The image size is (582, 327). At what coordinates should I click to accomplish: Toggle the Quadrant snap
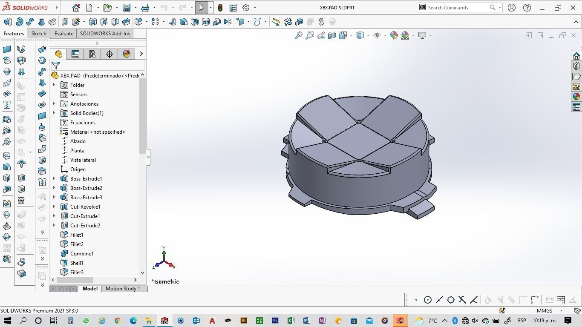[451, 300]
